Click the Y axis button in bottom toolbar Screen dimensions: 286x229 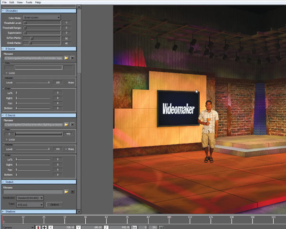pyautogui.click(x=78, y=228)
